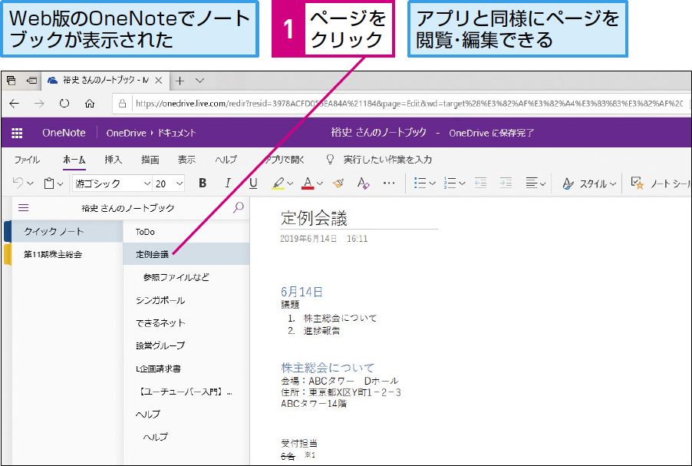The height and width of the screenshot is (466, 692).
Task: Click the format painter icon
Action: pos(338,183)
